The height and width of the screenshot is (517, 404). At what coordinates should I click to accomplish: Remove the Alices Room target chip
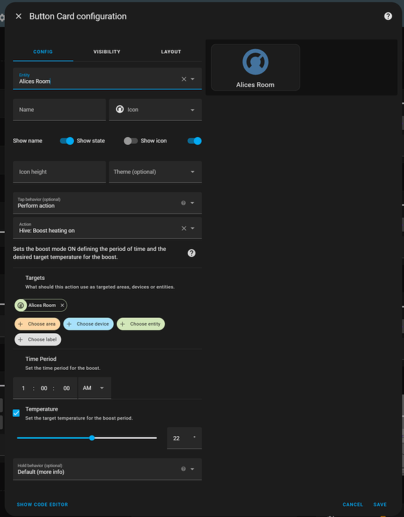62,305
